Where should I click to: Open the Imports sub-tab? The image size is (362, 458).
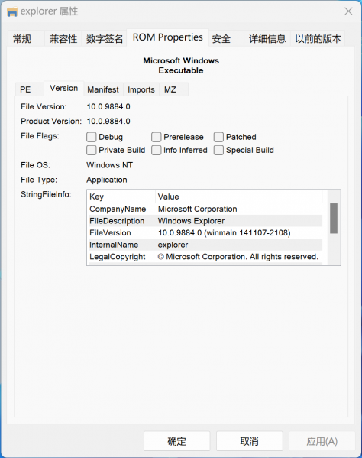point(141,89)
